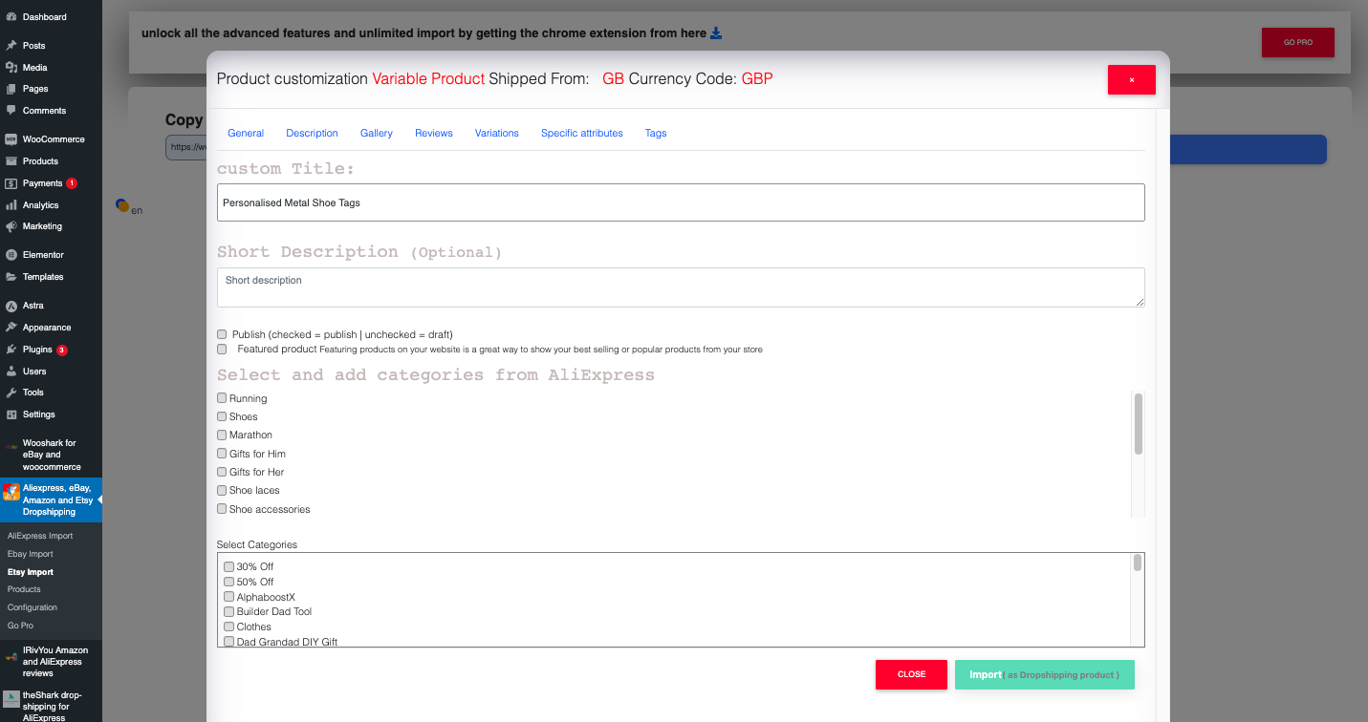Click the Payments dollar icon
The width and height of the screenshot is (1368, 722).
(11, 183)
